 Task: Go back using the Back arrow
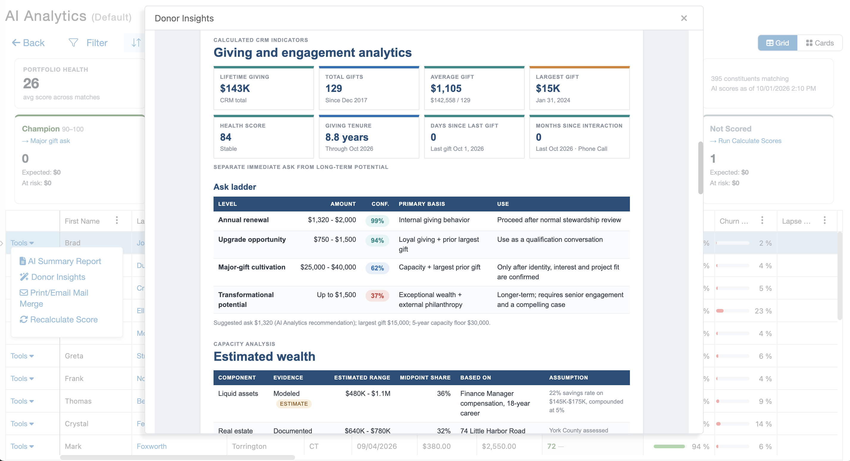(x=28, y=43)
